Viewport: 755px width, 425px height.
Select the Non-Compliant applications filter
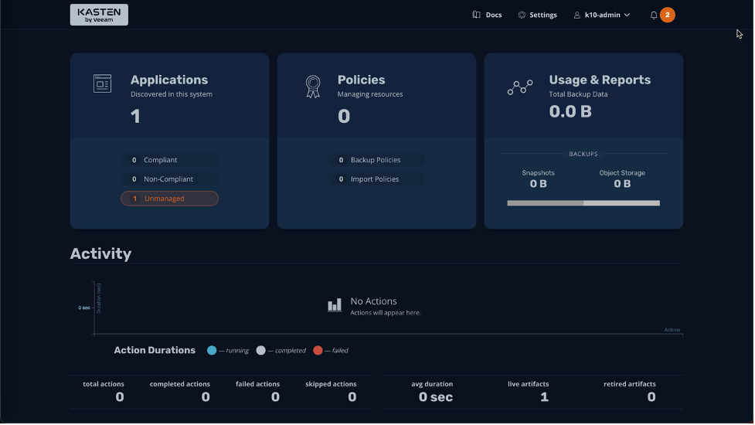click(x=170, y=179)
